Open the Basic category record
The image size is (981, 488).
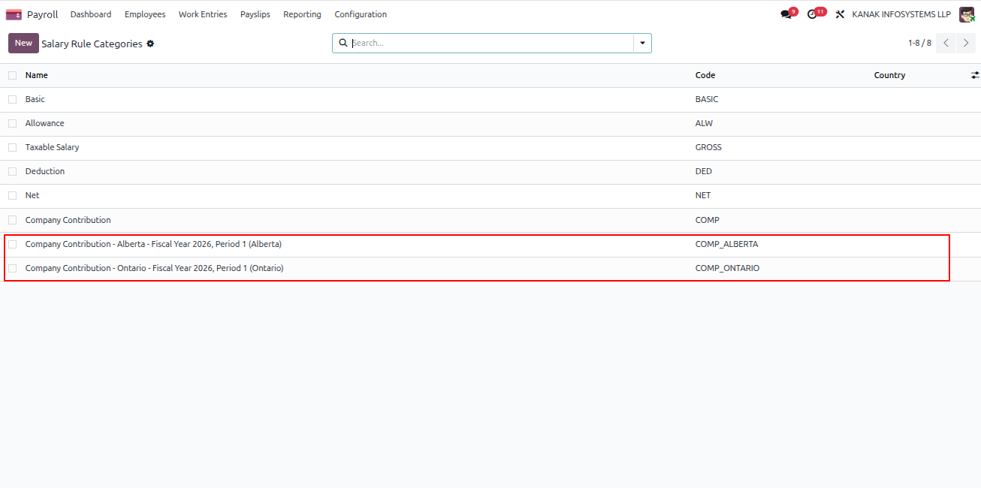pyautogui.click(x=35, y=99)
